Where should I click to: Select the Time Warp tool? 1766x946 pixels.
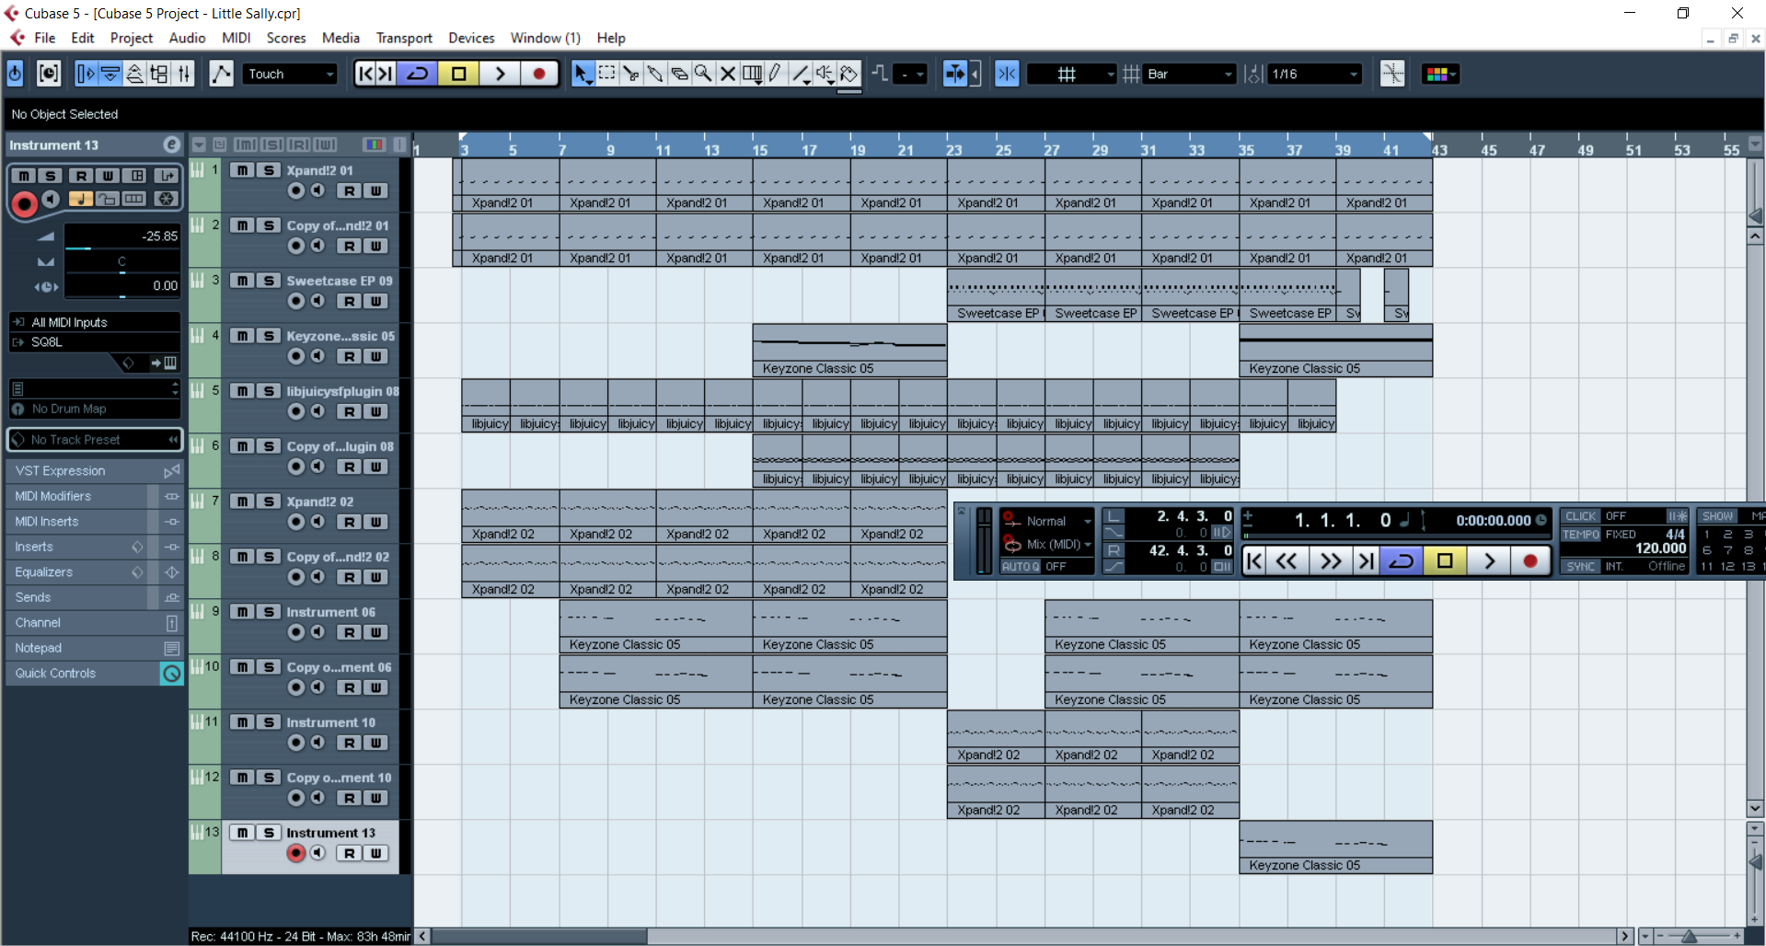click(x=752, y=74)
